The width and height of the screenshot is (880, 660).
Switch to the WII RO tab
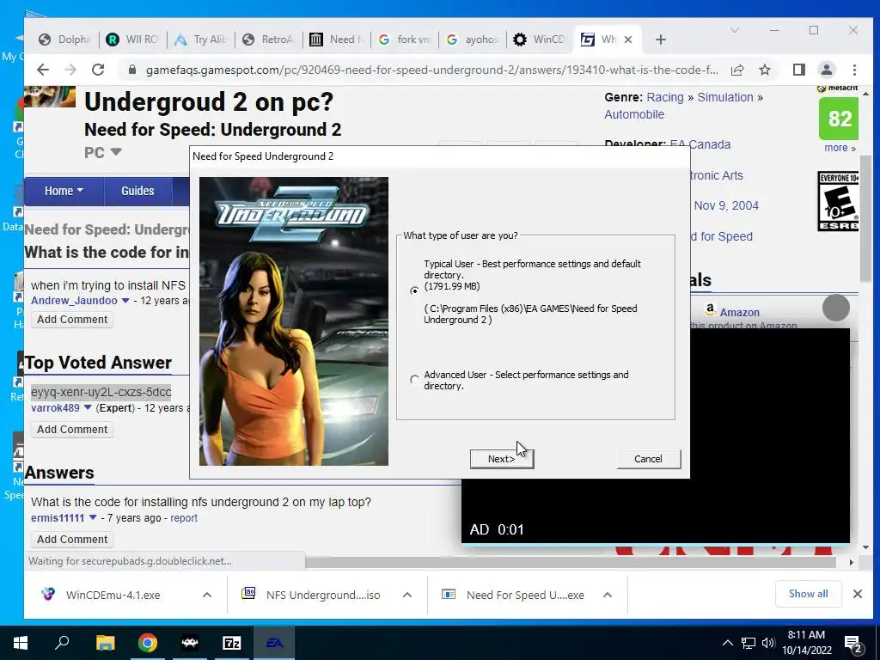[x=134, y=40]
